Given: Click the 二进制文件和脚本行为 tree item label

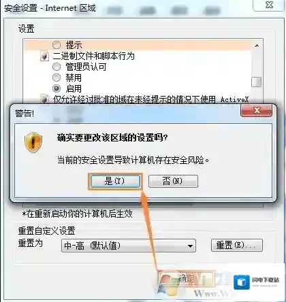Looking at the screenshot, I should pyautogui.click(x=93, y=56).
